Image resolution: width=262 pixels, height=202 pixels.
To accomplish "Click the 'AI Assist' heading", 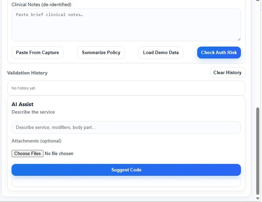I will [23, 104].
